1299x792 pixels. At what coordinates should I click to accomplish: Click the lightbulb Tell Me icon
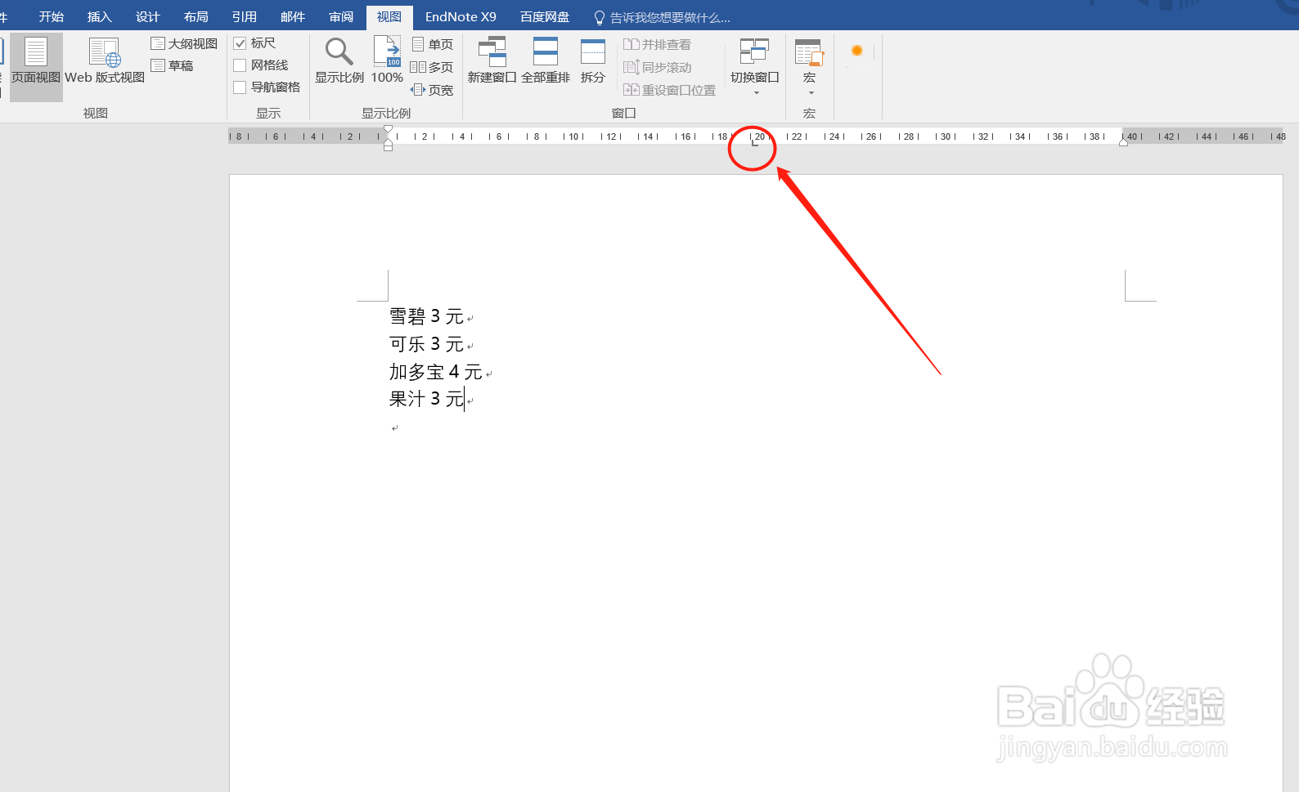(x=600, y=17)
